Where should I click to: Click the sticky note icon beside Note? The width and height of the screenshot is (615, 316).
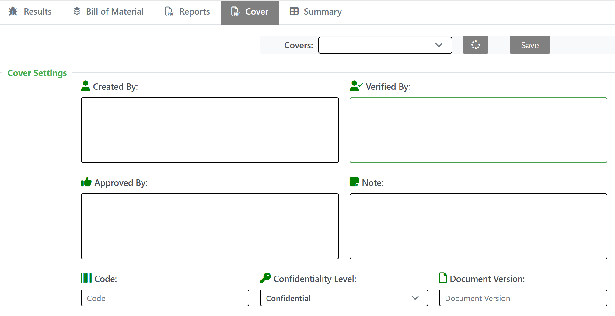point(354,182)
